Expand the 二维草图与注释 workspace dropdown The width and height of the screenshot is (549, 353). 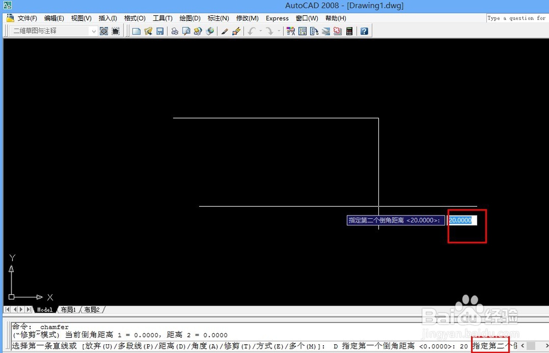click(93, 31)
